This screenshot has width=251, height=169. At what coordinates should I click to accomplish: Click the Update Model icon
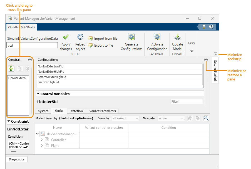177,37
